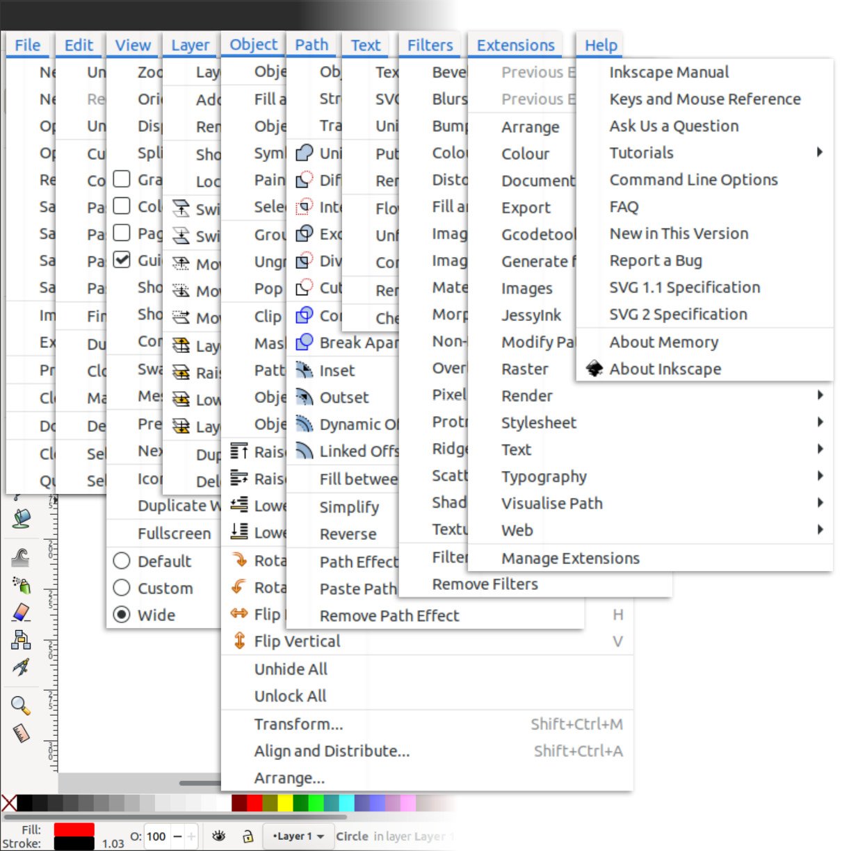Expand the Web submenu arrow
This screenshot has height=851, width=842.
(820, 530)
